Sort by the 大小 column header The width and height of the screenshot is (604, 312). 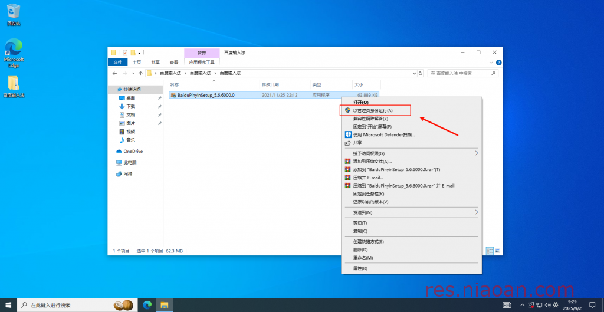point(359,84)
